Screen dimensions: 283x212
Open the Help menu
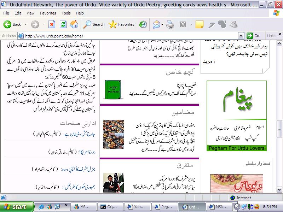click(80, 13)
